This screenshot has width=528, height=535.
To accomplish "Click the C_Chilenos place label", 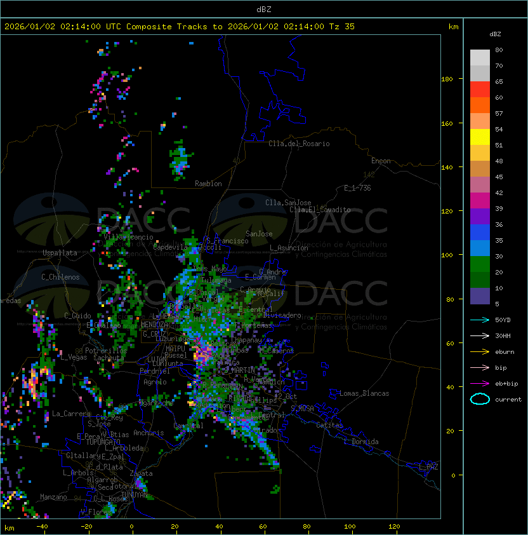I will (x=60, y=277).
